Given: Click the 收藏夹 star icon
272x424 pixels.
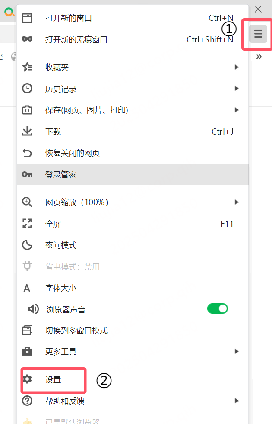Looking at the screenshot, I should [27, 67].
